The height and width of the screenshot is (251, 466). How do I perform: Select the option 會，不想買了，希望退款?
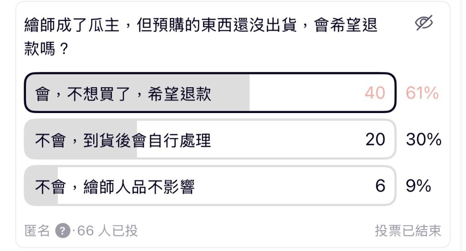[x=210, y=93]
